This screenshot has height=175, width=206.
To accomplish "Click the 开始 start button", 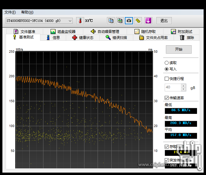I will pyautogui.click(x=179, y=49).
